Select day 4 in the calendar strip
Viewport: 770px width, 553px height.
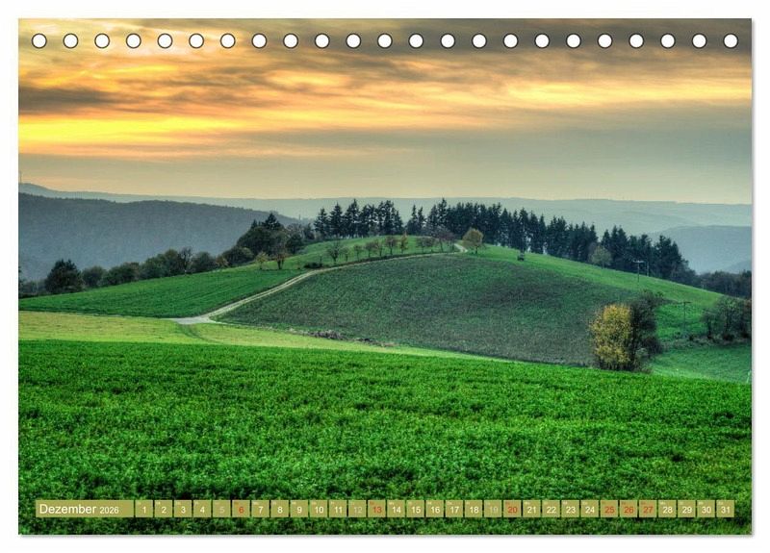pyautogui.click(x=202, y=509)
